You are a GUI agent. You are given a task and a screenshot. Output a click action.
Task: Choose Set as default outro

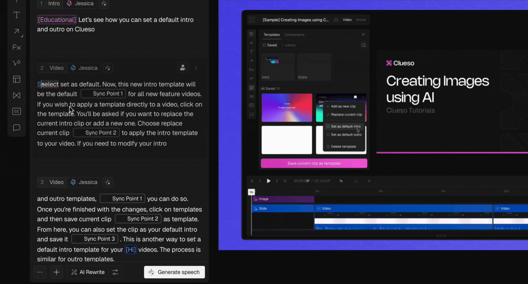pyautogui.click(x=344, y=135)
